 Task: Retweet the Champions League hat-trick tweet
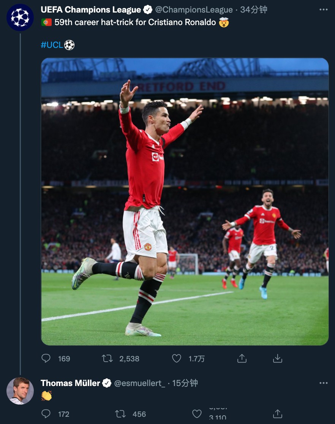click(107, 359)
